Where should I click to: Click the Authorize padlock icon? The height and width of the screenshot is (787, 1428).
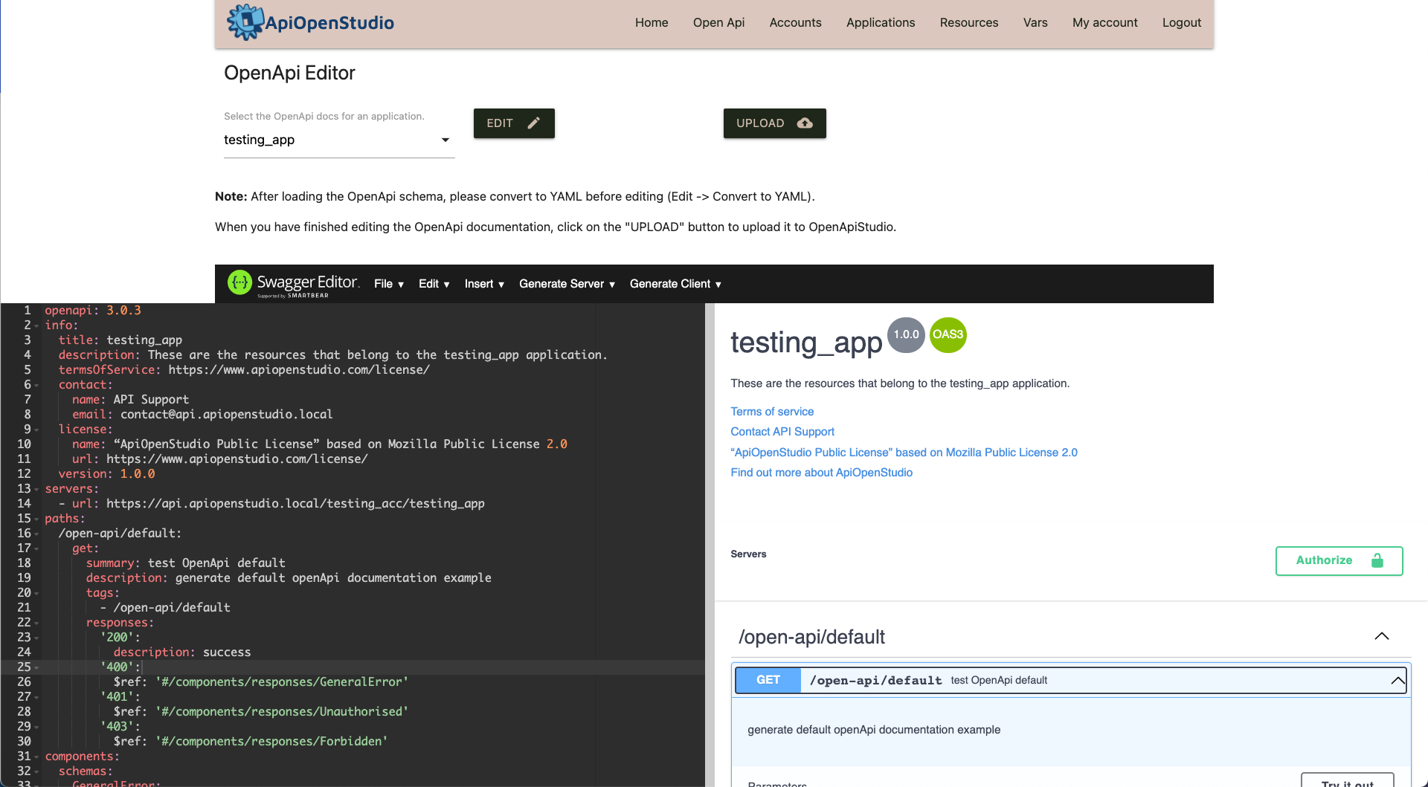coord(1377,560)
